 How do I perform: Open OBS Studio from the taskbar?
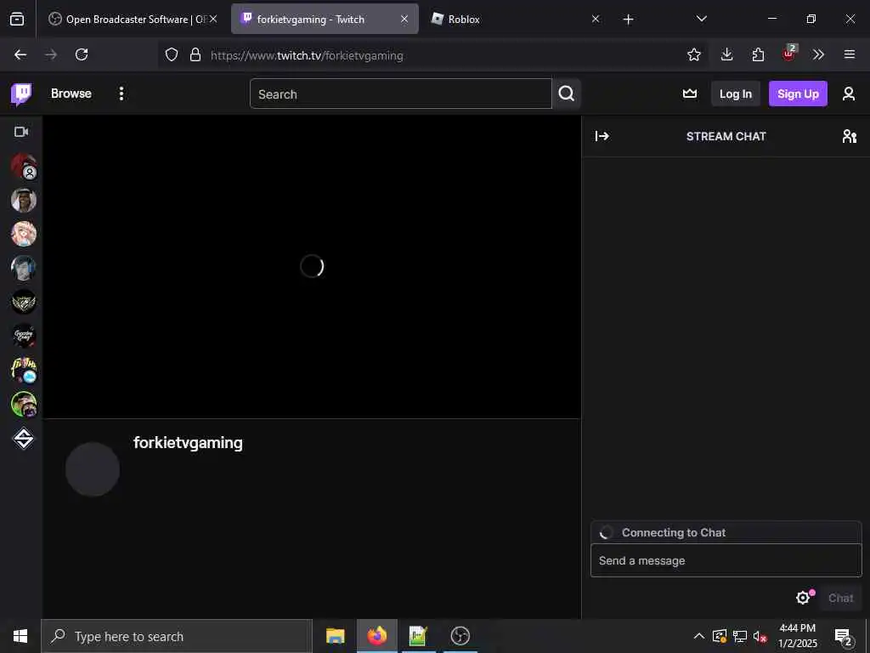[x=460, y=636]
